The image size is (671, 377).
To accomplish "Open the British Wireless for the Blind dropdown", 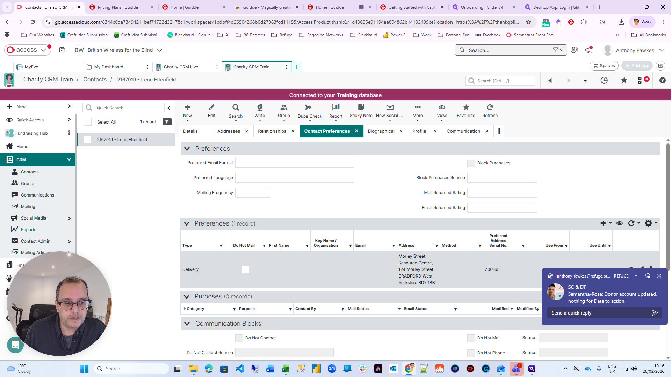I will click(x=160, y=50).
